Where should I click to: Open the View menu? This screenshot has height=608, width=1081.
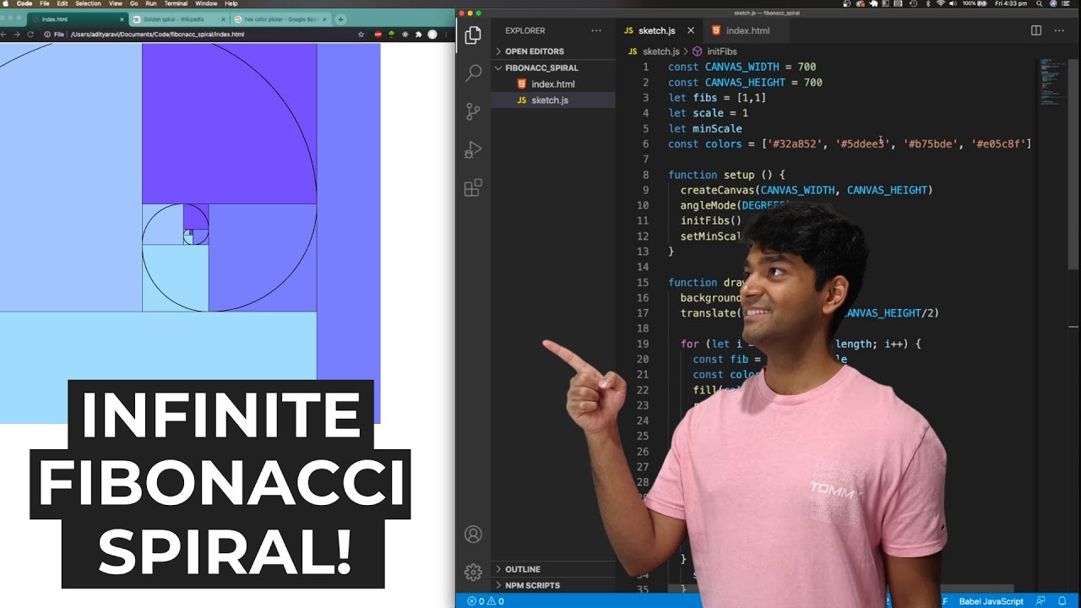pos(115,3)
